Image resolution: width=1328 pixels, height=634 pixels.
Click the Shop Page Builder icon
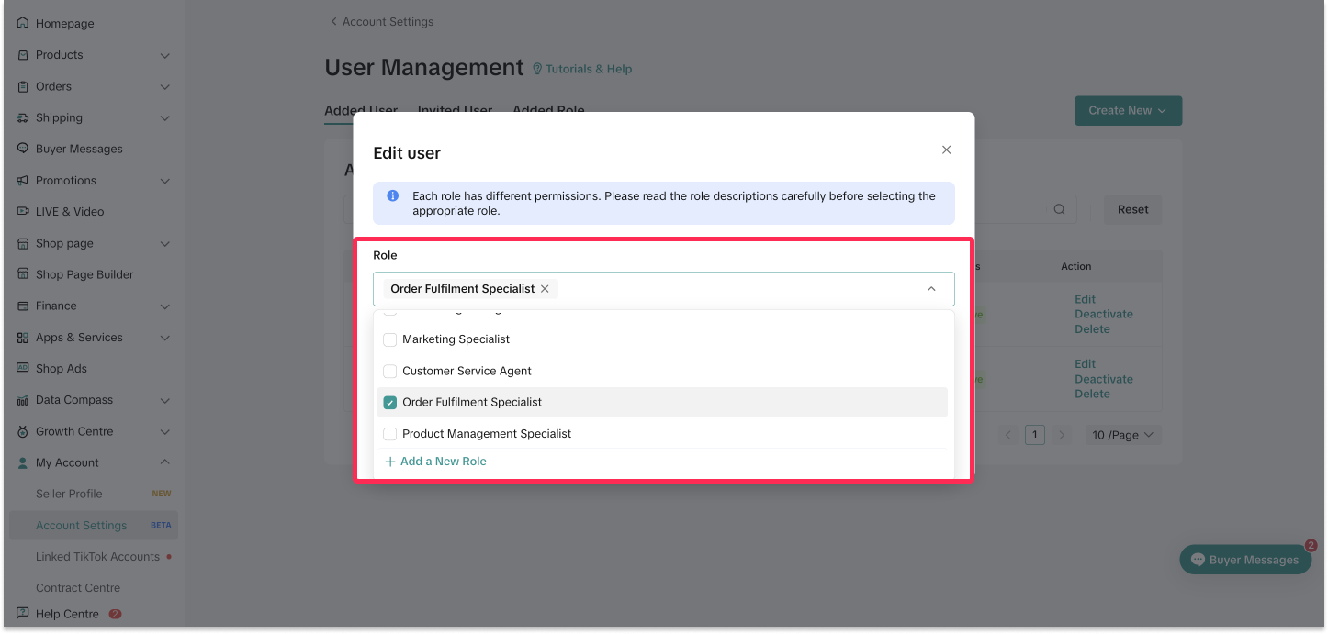coord(23,274)
